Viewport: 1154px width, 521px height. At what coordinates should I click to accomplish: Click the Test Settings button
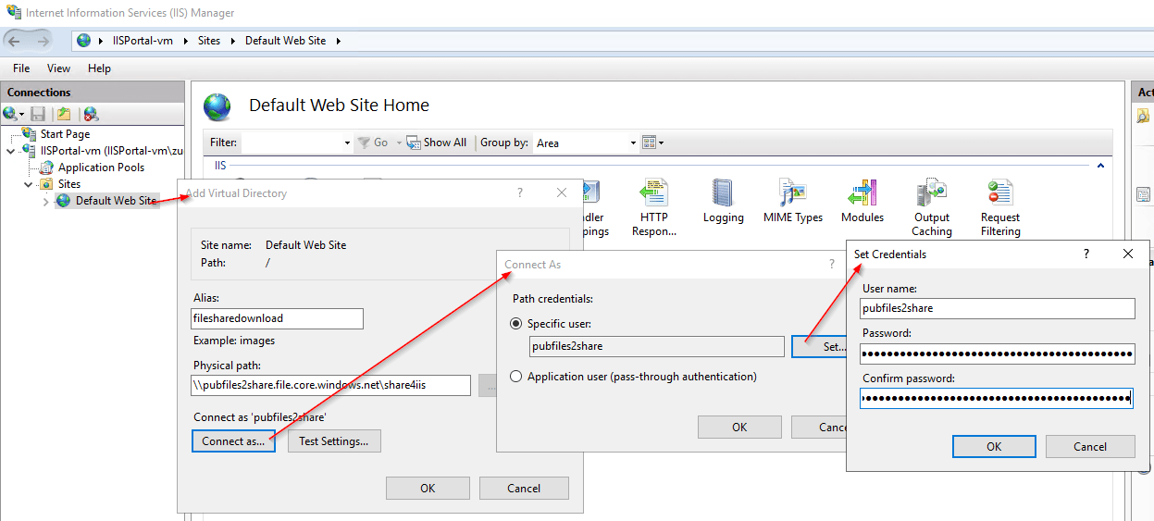334,441
